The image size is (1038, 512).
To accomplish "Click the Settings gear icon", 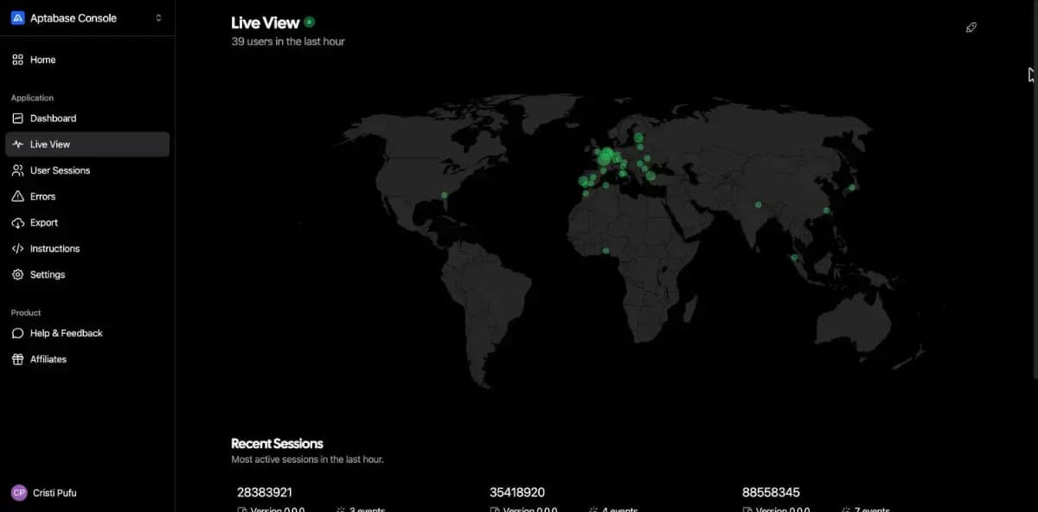I will pyautogui.click(x=17, y=274).
